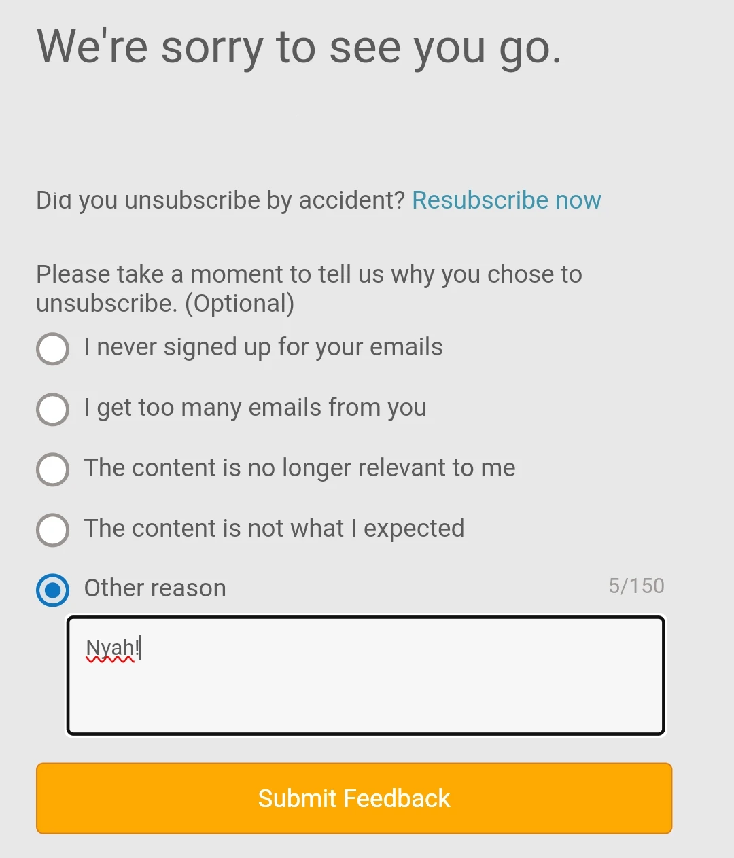
Task: Click the word 'unsubscribe.' before (Optional)
Action: (x=107, y=304)
